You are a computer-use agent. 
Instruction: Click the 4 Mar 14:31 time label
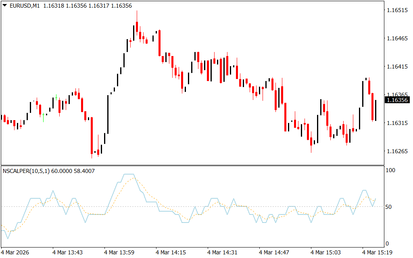tap(222, 252)
